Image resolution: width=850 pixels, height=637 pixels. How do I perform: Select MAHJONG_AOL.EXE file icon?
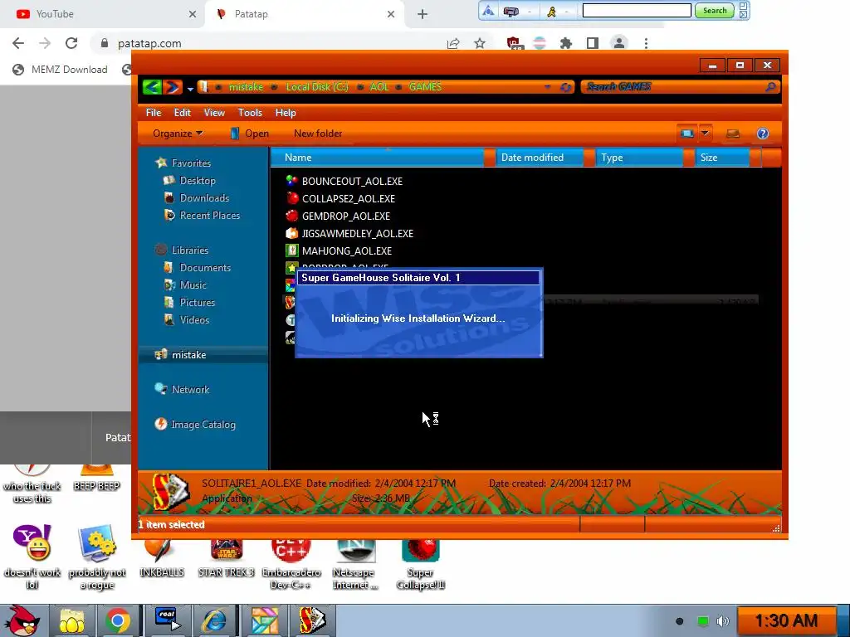tap(292, 250)
